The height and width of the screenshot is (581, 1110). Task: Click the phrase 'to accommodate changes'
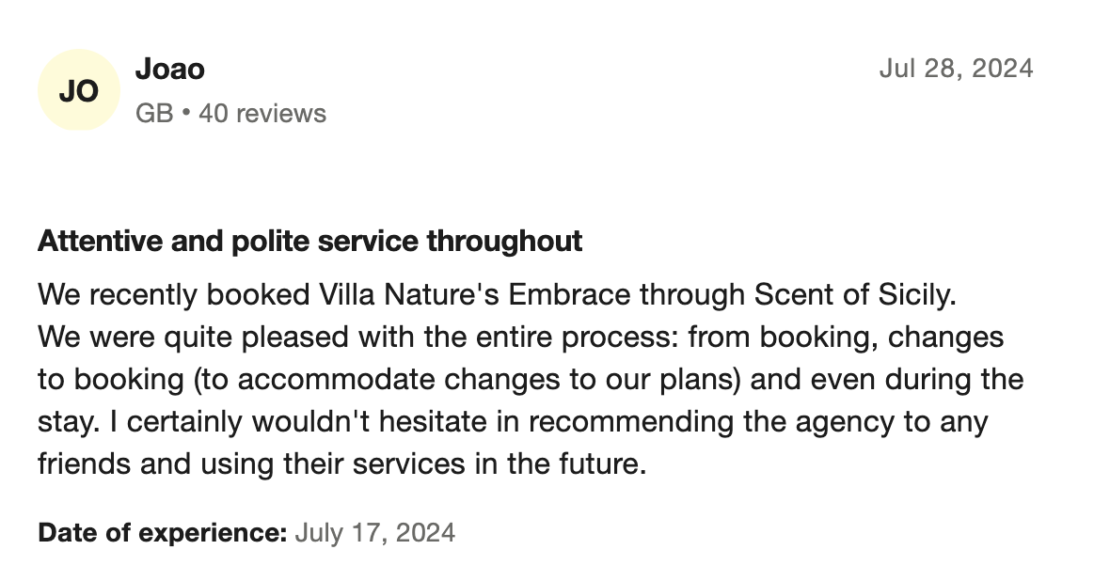[331, 380]
